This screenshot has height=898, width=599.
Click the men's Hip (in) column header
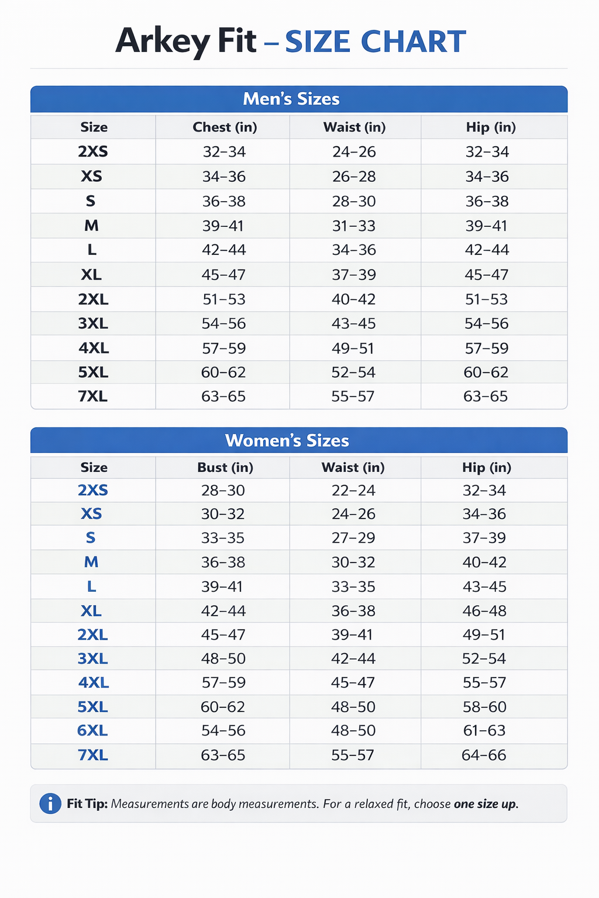click(490, 127)
